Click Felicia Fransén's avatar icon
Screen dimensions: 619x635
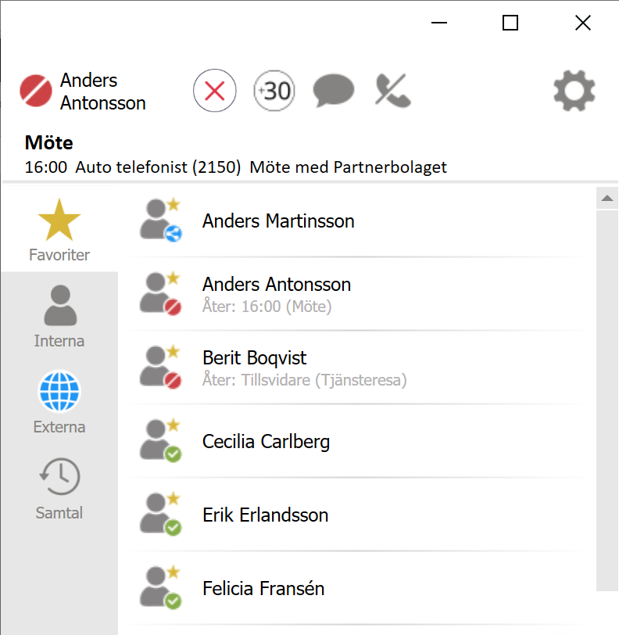(161, 587)
